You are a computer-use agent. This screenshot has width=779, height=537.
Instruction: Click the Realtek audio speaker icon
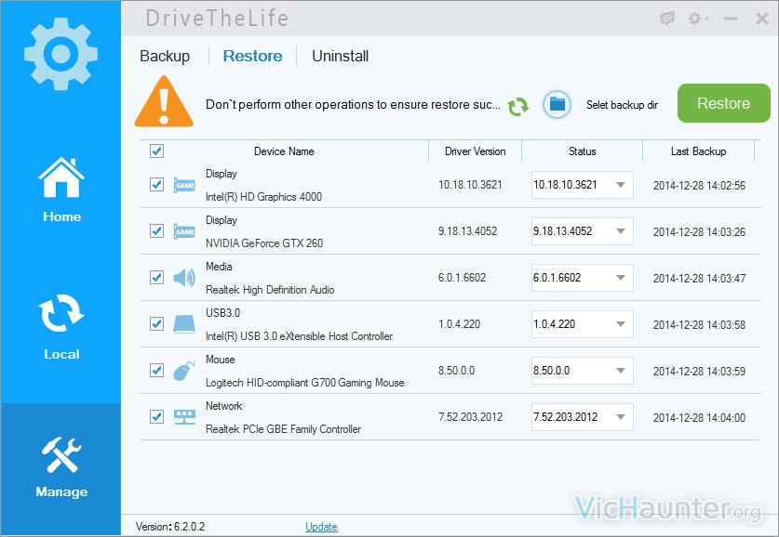pos(184,278)
